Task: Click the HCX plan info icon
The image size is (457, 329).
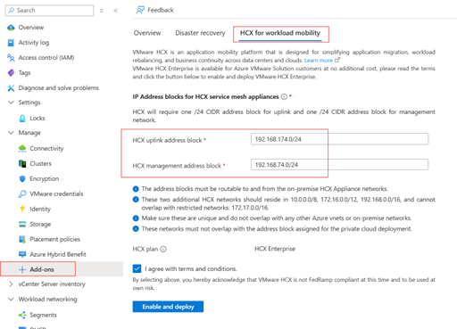Action: coord(163,249)
